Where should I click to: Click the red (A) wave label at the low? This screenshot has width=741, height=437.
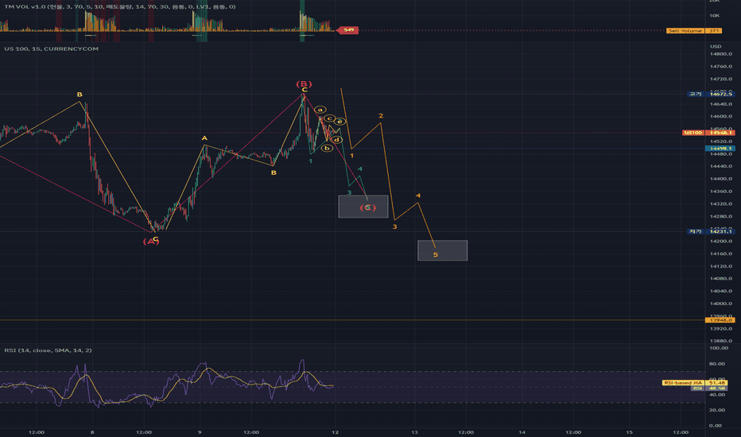[151, 242]
